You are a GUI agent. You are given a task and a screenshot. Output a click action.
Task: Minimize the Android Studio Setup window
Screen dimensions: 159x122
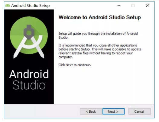119,5
